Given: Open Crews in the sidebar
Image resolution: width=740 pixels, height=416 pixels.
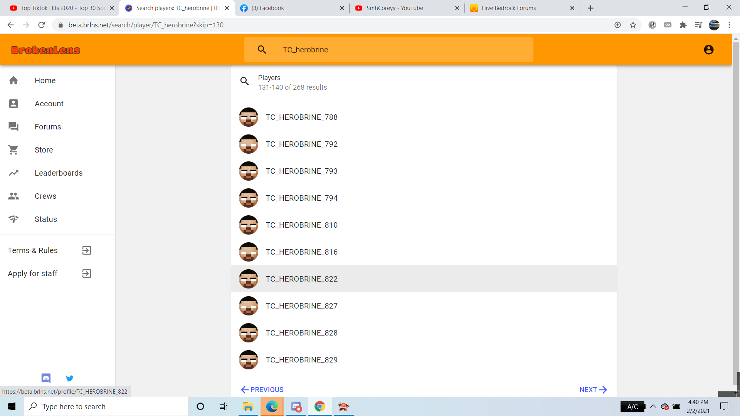Looking at the screenshot, I should [x=57, y=196].
